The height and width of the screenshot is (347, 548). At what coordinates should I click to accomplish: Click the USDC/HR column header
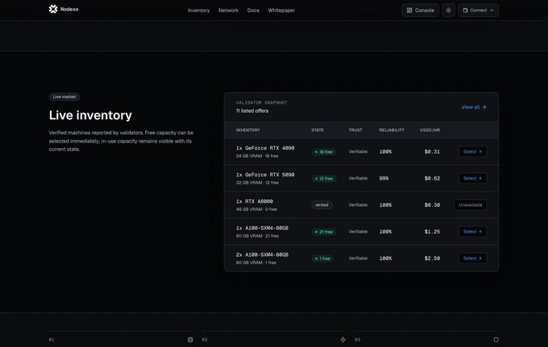pyautogui.click(x=430, y=130)
